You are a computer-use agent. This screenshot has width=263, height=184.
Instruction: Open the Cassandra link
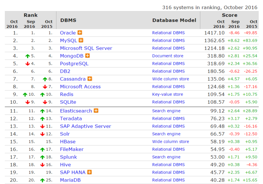[x=73, y=79]
